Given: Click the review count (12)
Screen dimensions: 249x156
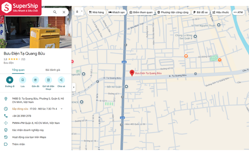Looking at the screenshot, I should pos(23,59).
